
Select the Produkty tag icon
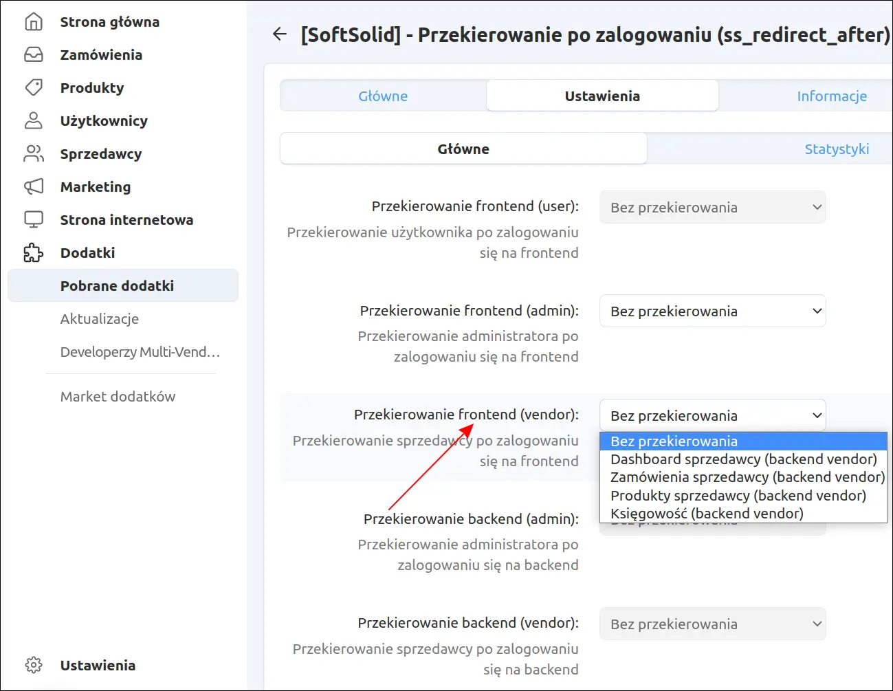pyautogui.click(x=34, y=88)
